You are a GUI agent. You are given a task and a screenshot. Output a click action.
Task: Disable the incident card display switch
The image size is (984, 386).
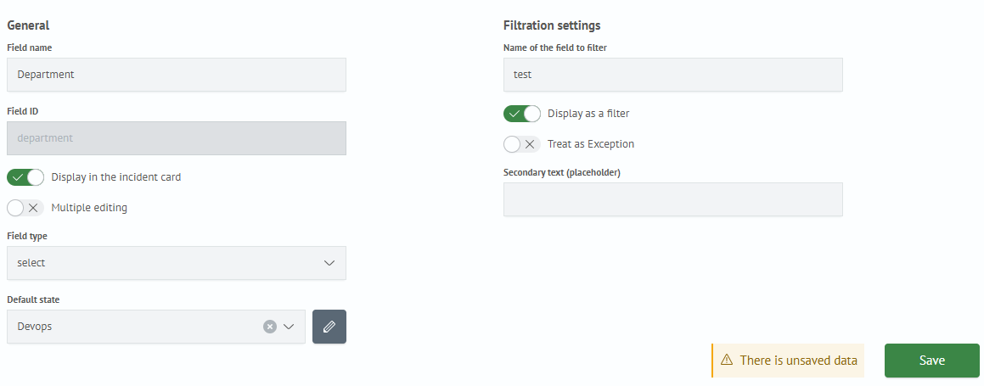coord(25,177)
